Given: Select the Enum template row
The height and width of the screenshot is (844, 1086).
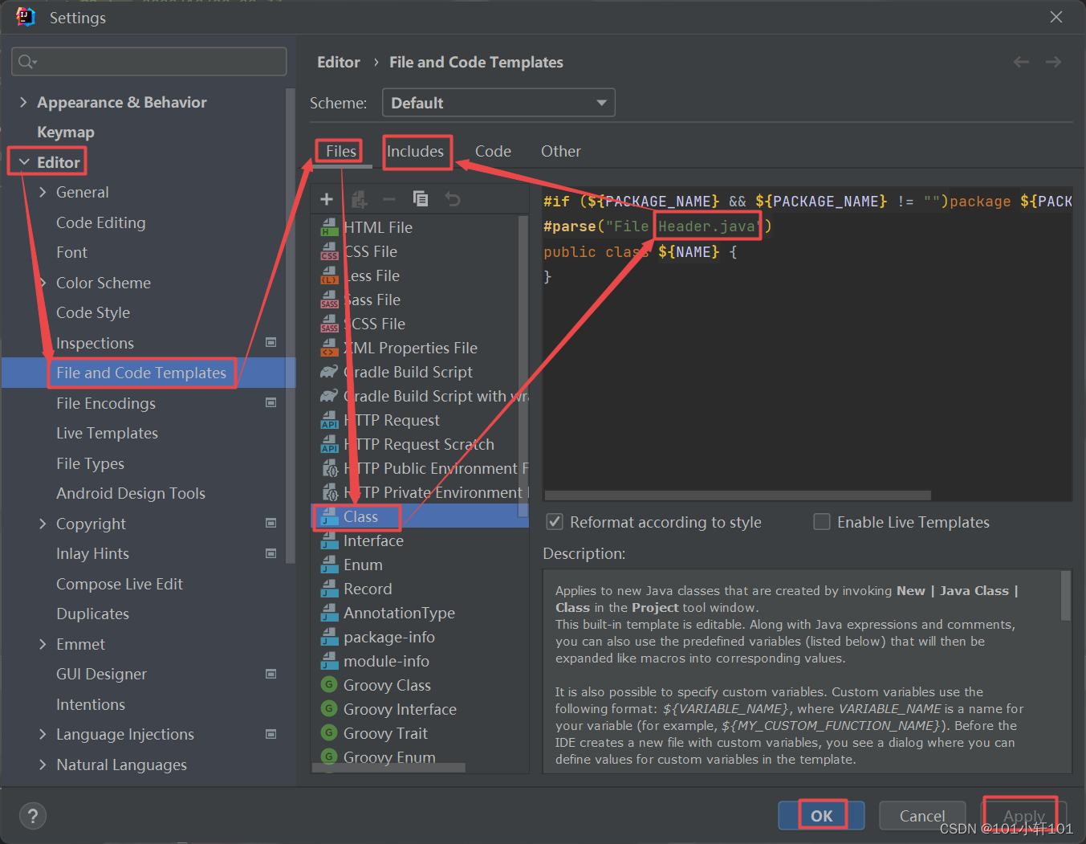Looking at the screenshot, I should pos(420,565).
